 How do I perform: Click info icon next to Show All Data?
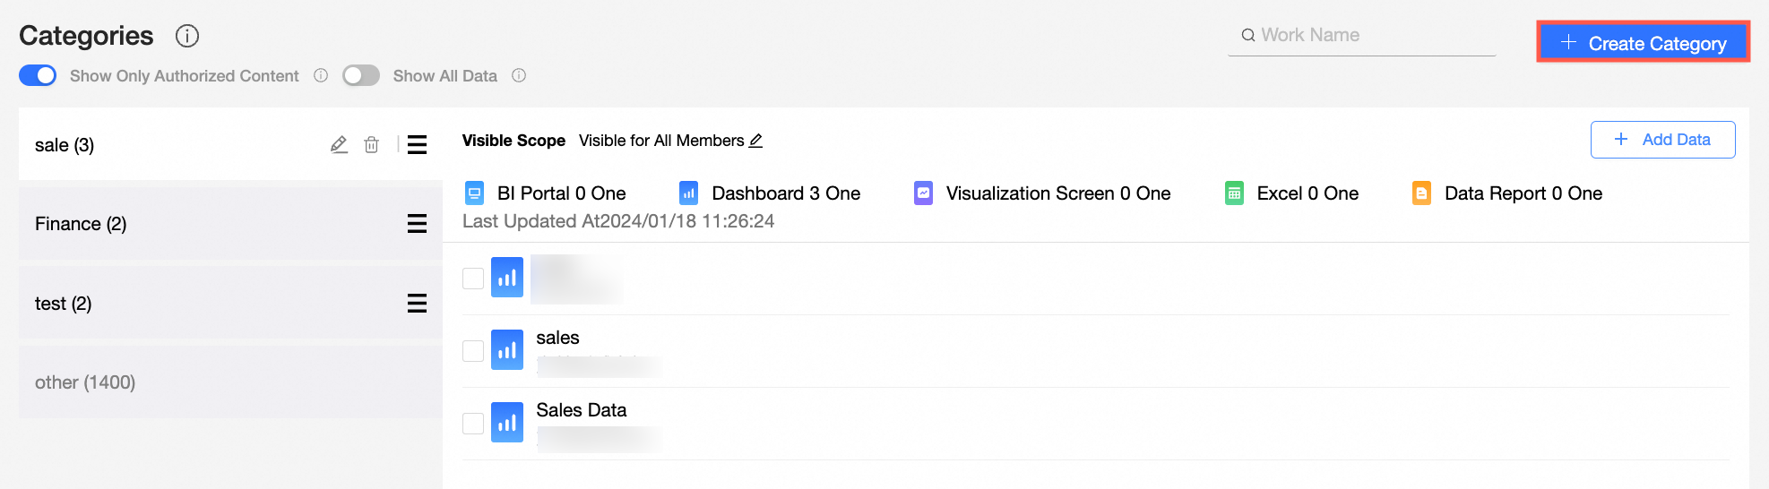click(519, 75)
